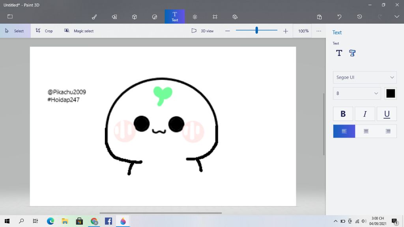This screenshot has width=404, height=227.
Task: Open the Segoe UI font dropdown
Action: pyautogui.click(x=365, y=77)
